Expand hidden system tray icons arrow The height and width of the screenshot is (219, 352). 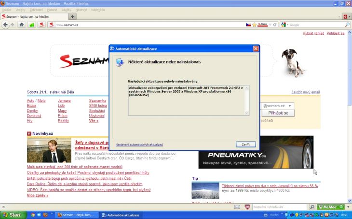coord(286,215)
